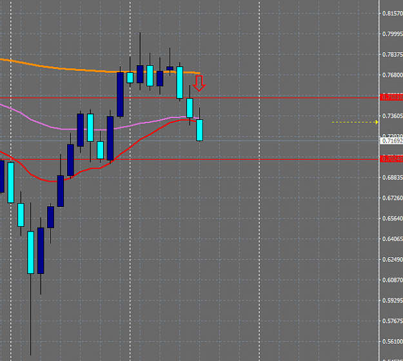
Task: Click the 0.73605 price scale value
Action: (392, 116)
